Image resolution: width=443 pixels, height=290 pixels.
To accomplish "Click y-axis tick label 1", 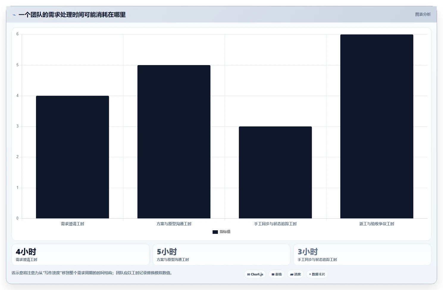I will click(x=17, y=188).
